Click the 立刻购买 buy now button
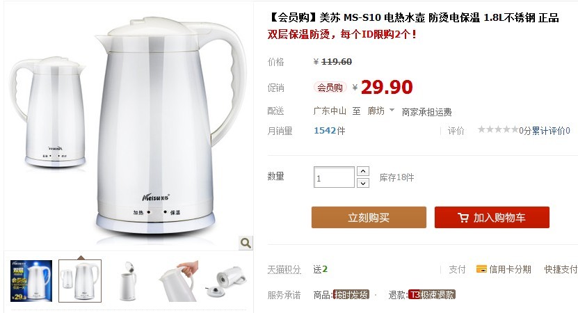The width and height of the screenshot is (578, 313). click(369, 217)
